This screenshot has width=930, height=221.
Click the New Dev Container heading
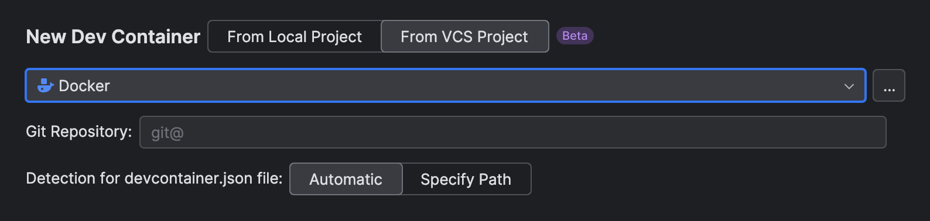[x=113, y=36]
